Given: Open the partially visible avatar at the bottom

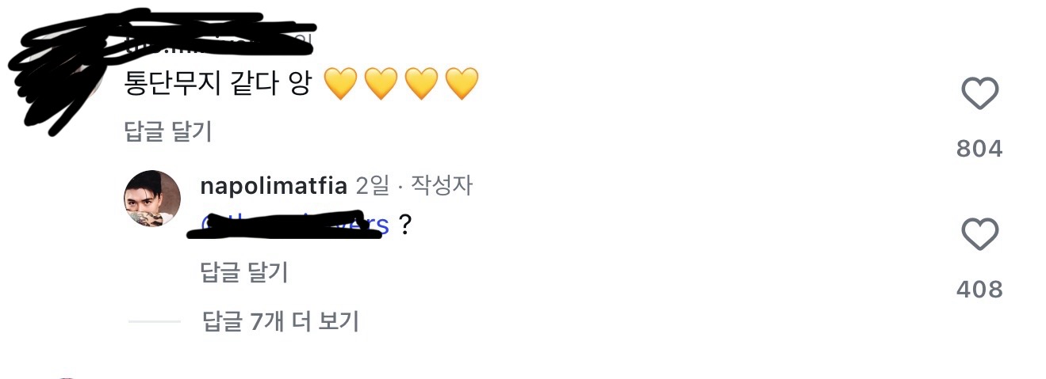Looking at the screenshot, I should (67, 377).
